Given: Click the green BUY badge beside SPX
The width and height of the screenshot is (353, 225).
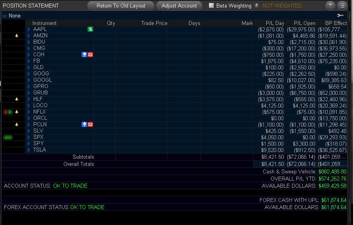Looking at the screenshot, I should coord(8,137).
